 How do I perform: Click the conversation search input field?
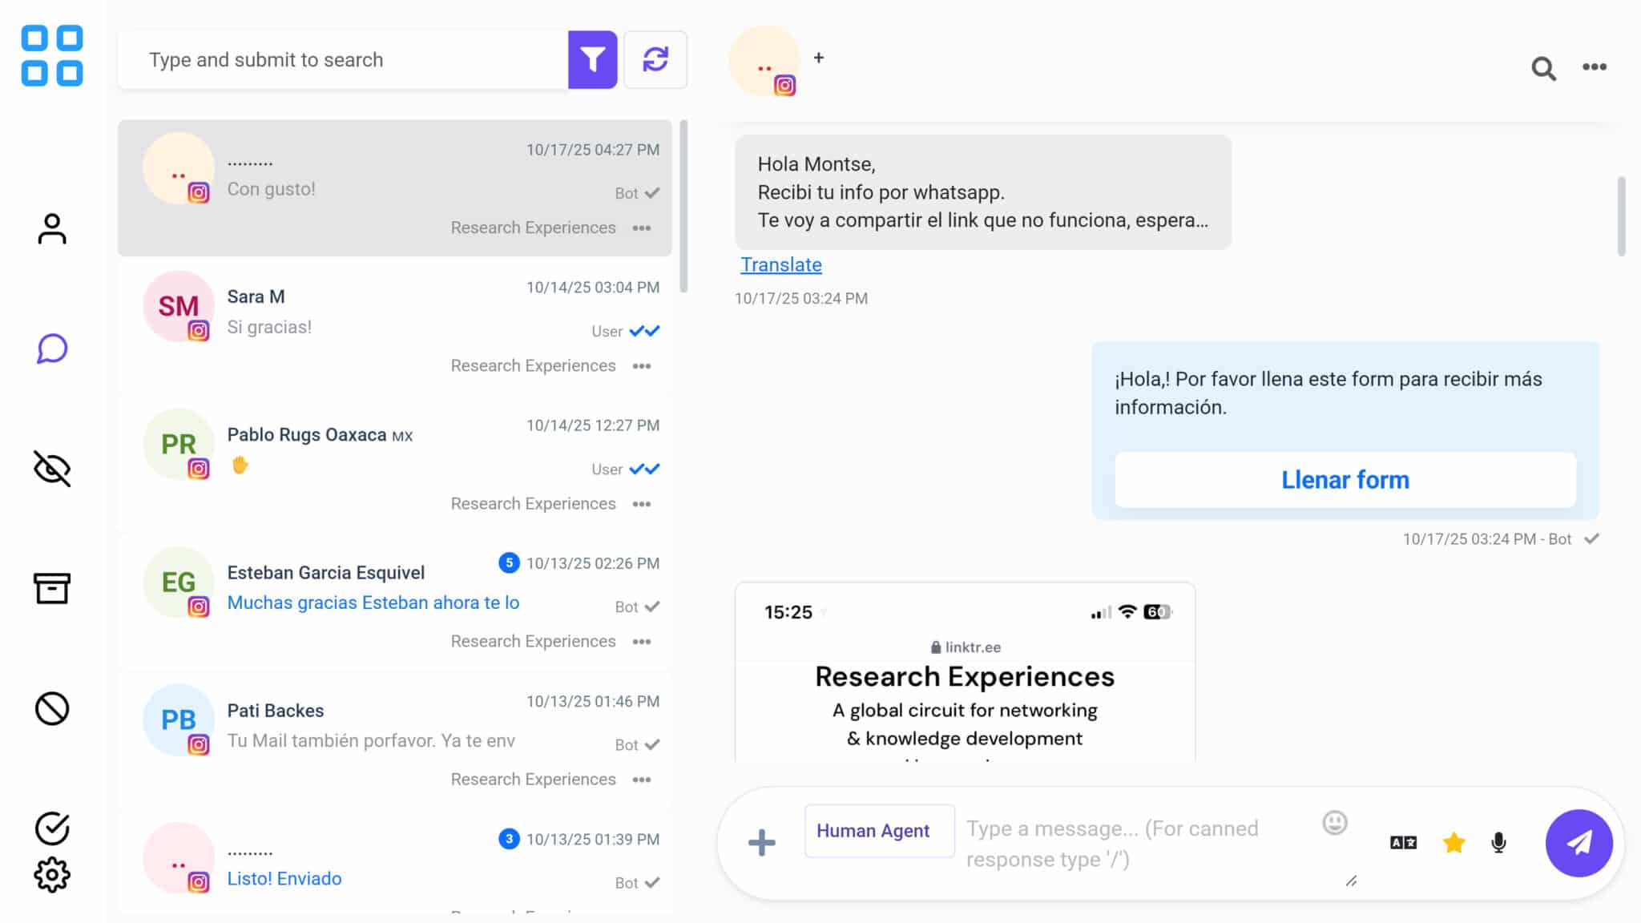(345, 59)
